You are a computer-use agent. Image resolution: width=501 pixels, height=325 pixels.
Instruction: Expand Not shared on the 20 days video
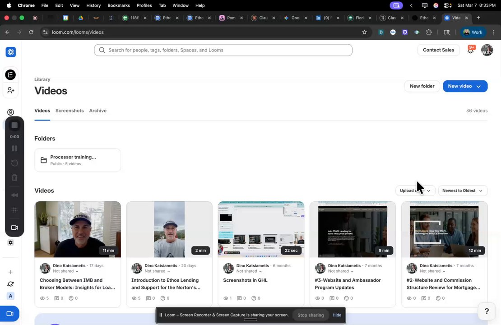157,271
